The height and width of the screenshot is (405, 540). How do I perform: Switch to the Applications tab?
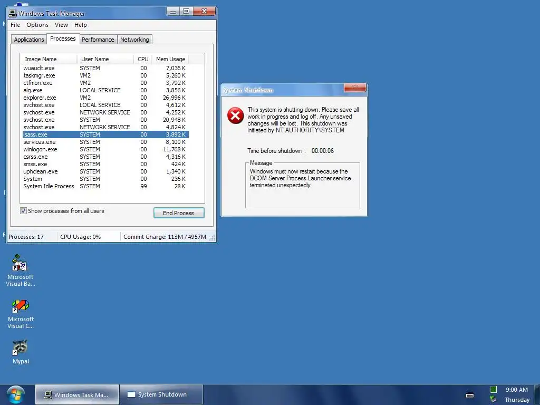(x=29, y=40)
